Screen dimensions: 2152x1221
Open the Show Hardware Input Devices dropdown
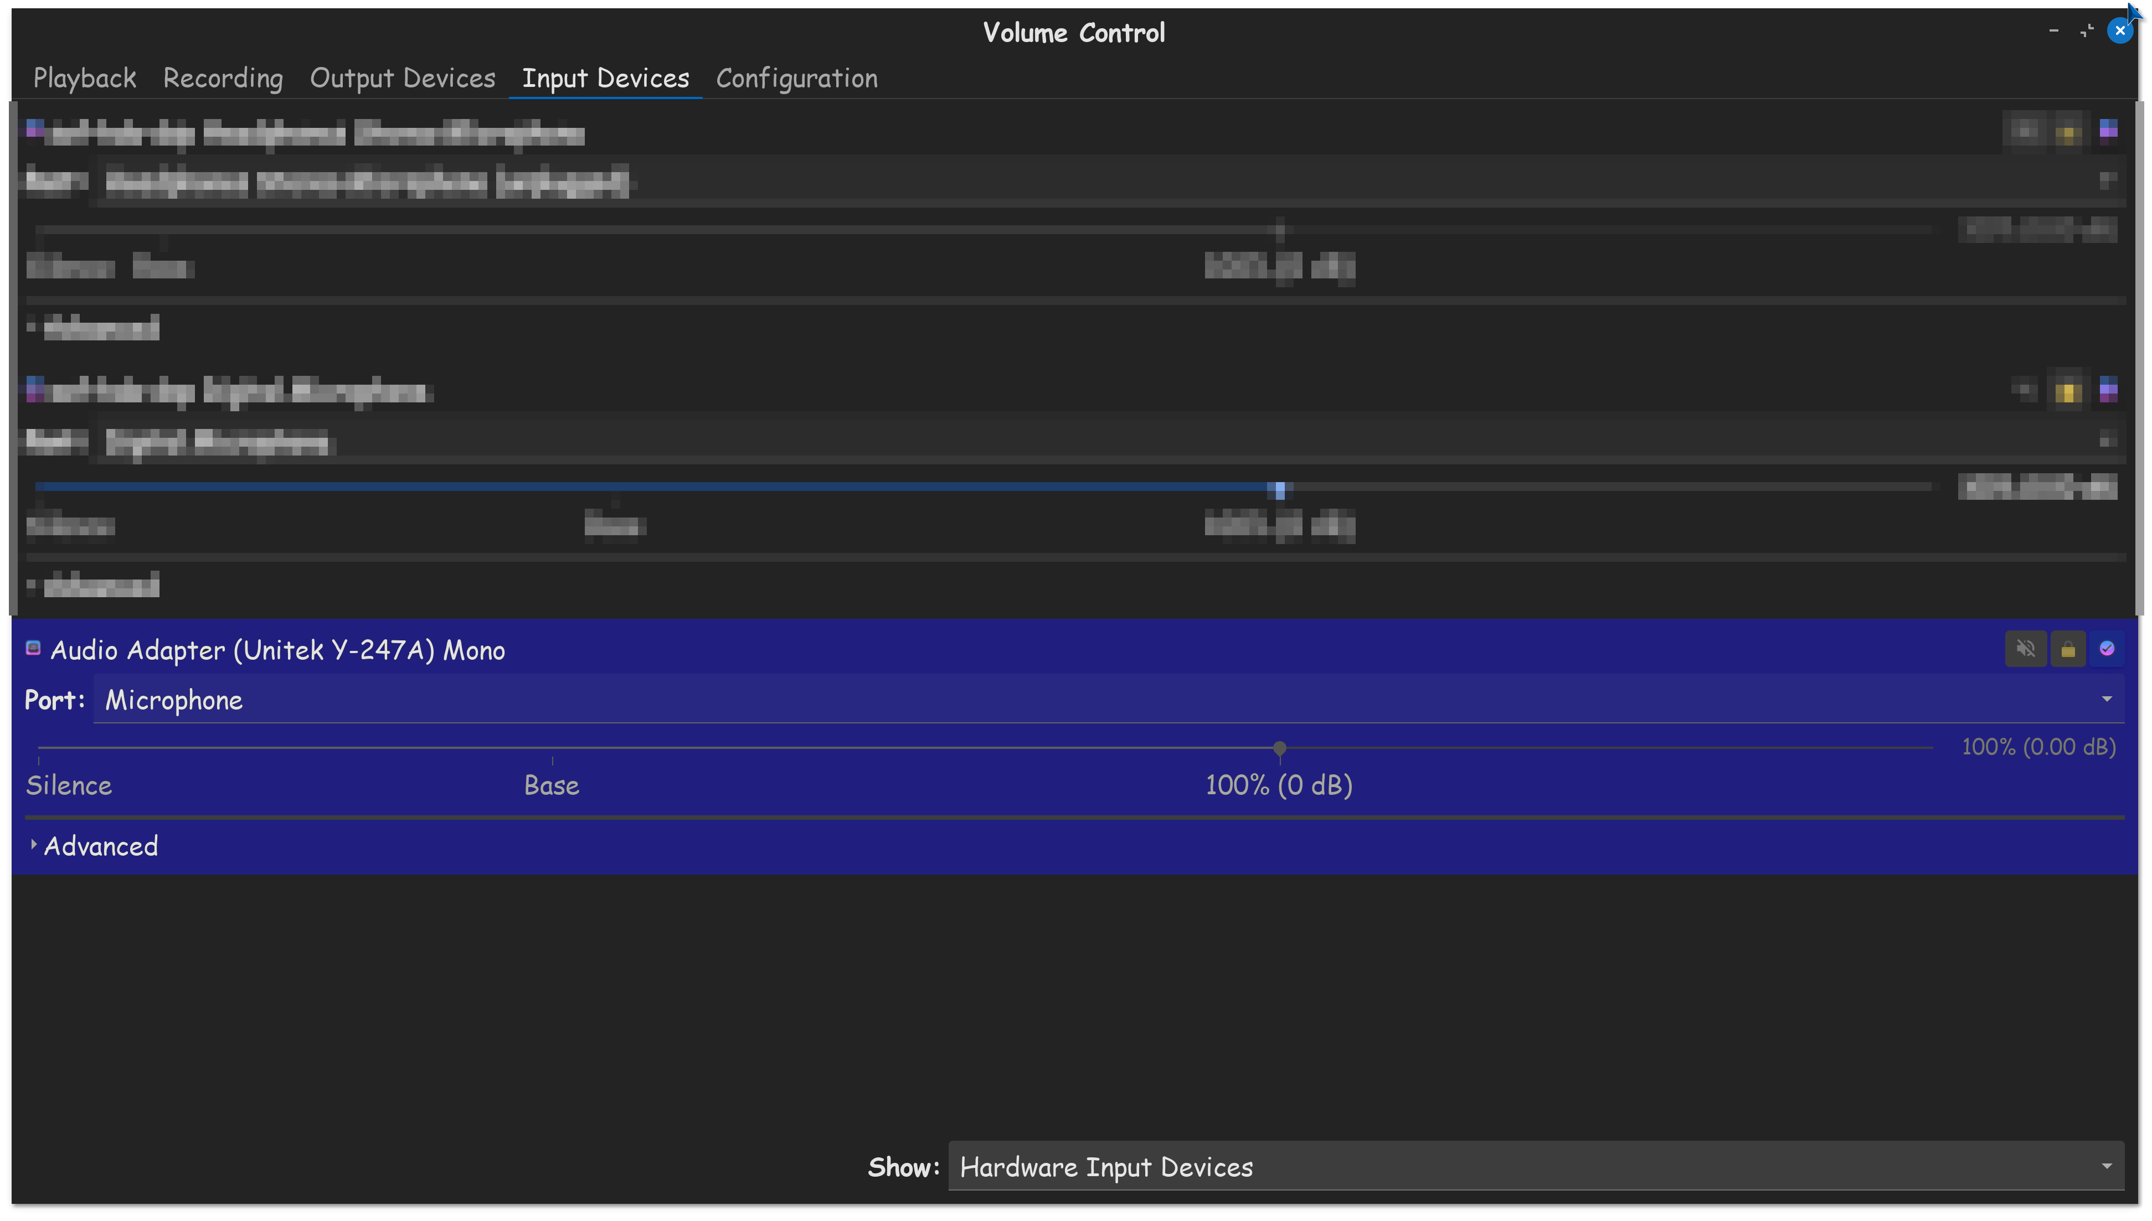coord(1535,1166)
